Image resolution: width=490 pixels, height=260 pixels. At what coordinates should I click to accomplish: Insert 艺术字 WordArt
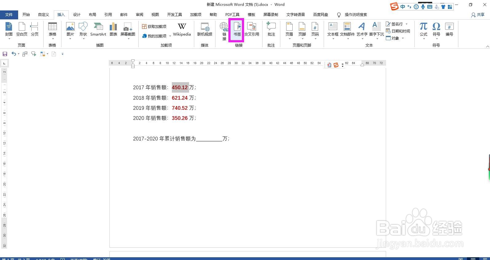click(362, 31)
